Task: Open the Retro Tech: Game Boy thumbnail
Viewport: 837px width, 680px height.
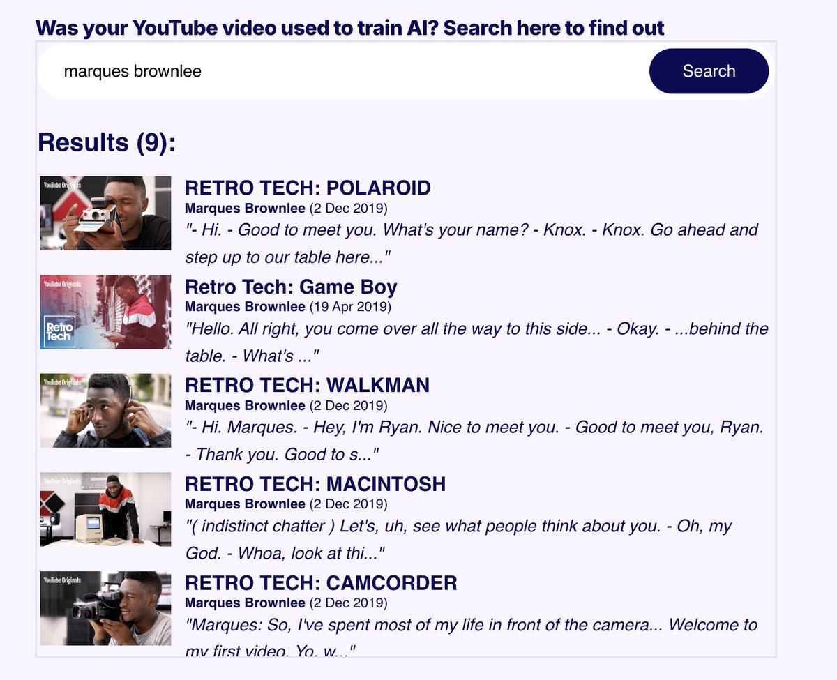Action: coord(105,312)
